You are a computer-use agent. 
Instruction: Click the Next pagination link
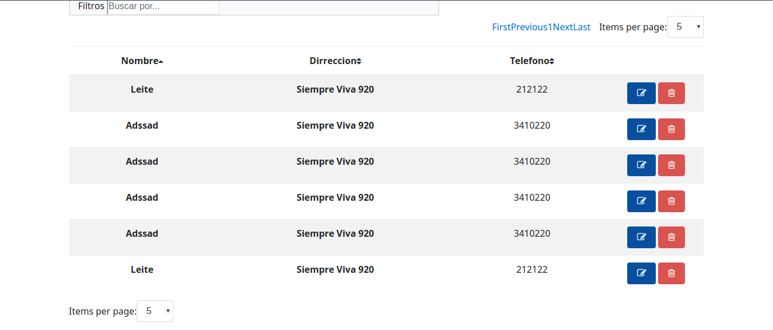[563, 27]
